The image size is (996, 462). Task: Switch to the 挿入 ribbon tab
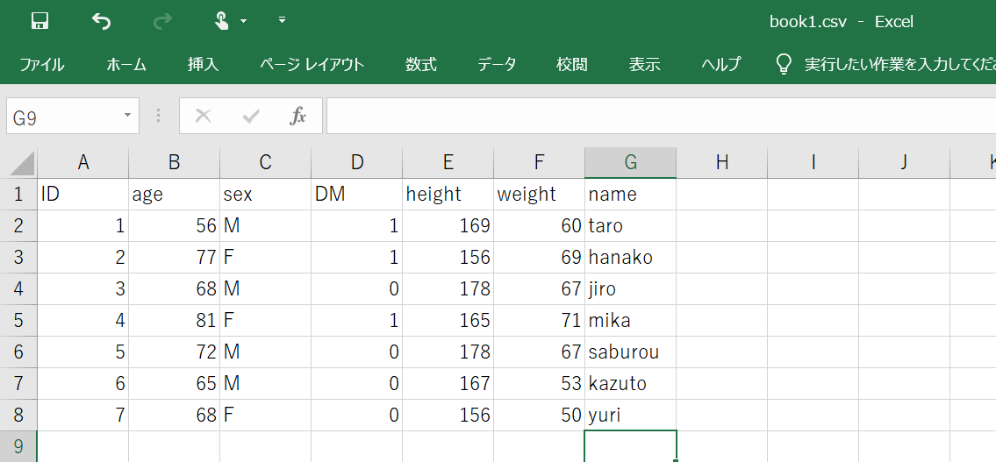point(203,64)
